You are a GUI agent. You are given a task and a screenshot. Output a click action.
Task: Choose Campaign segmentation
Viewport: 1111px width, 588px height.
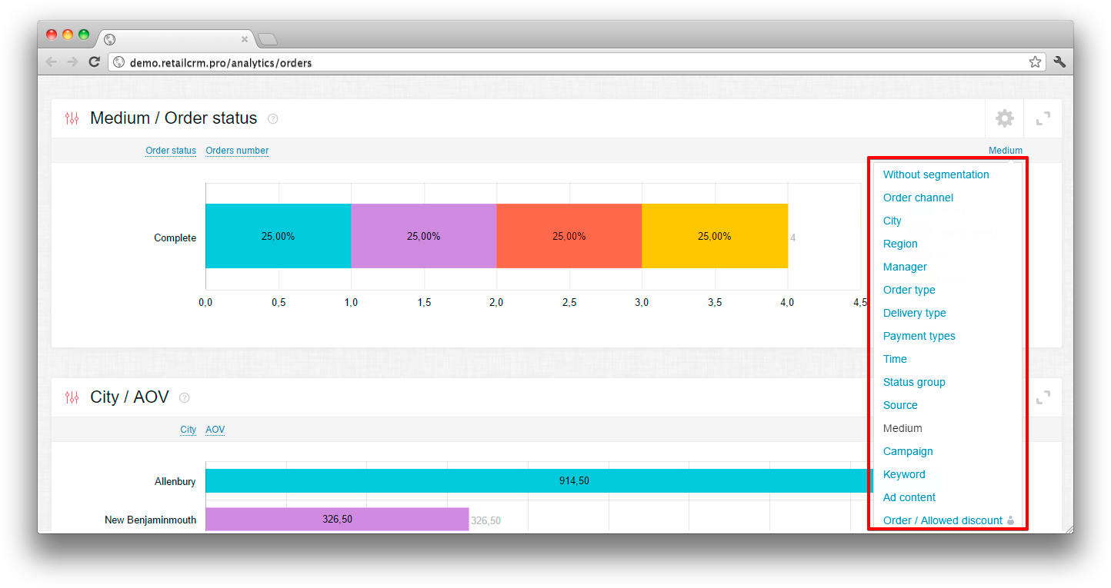[908, 451]
